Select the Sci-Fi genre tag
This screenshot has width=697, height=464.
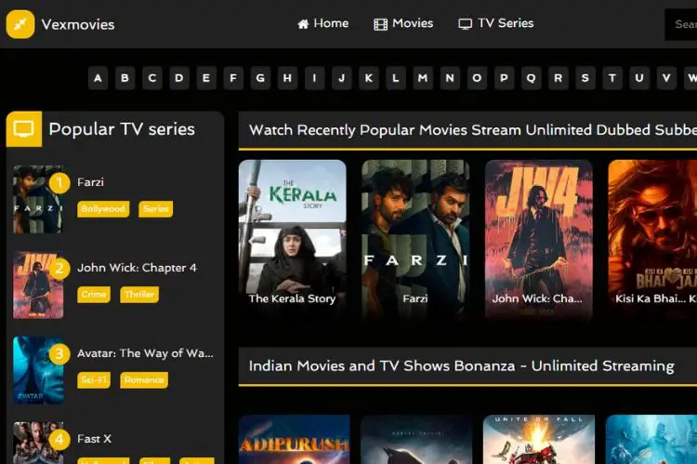tap(94, 379)
